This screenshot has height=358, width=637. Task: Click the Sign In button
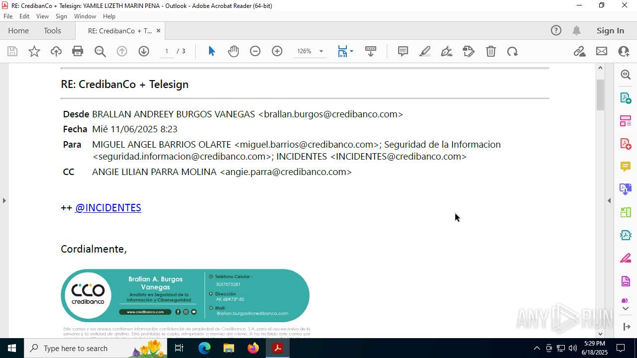click(x=610, y=31)
